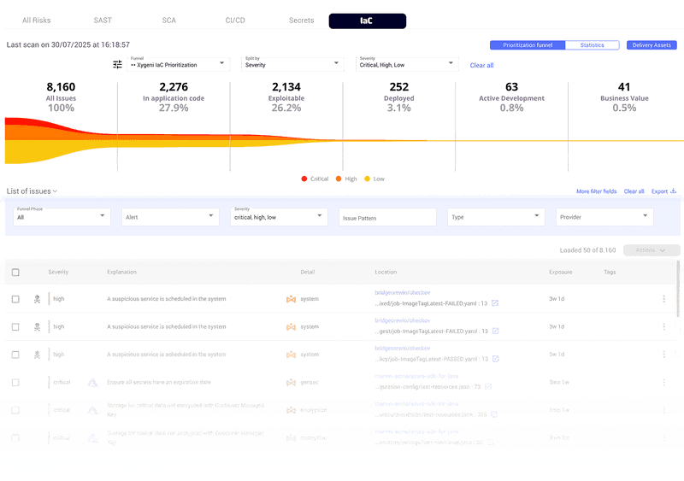The height and width of the screenshot is (481, 684).
Task: Expand the Funnel Phase dropdown
Action: coord(61,217)
